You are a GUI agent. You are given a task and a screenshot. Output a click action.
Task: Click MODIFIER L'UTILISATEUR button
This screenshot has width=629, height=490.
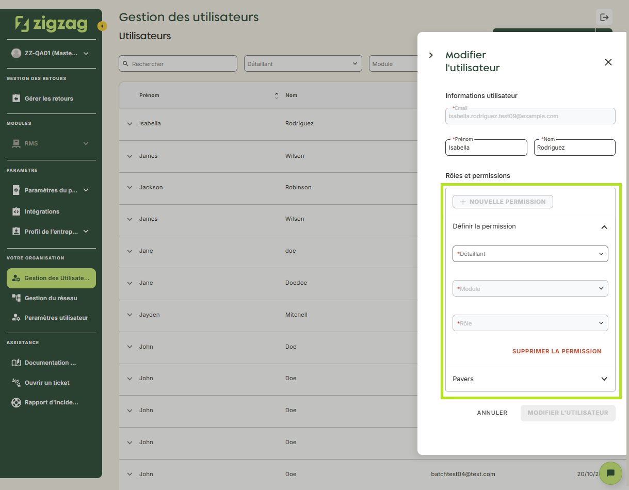click(568, 413)
